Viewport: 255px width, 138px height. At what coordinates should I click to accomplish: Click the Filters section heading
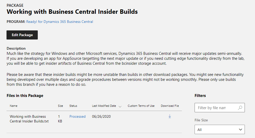(x=200, y=96)
